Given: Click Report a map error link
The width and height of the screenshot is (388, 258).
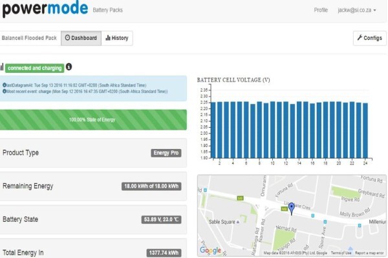Looking at the screenshot, I should coord(369,253).
